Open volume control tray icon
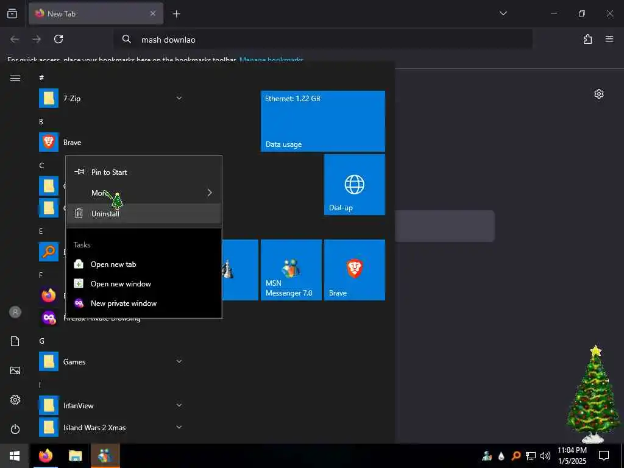624x468 pixels. (545, 456)
